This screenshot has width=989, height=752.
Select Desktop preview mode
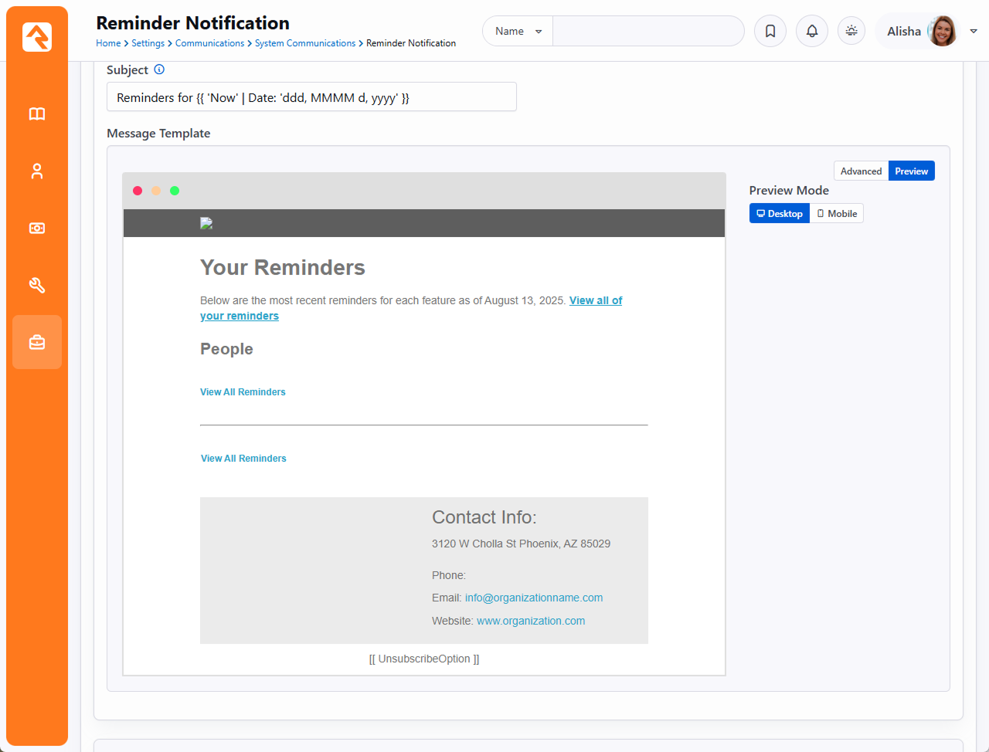[779, 214]
